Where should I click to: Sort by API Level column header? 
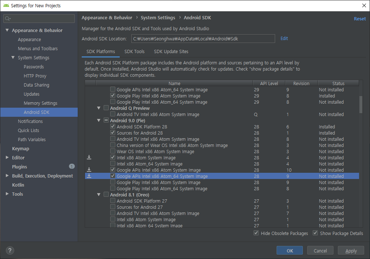(269, 83)
